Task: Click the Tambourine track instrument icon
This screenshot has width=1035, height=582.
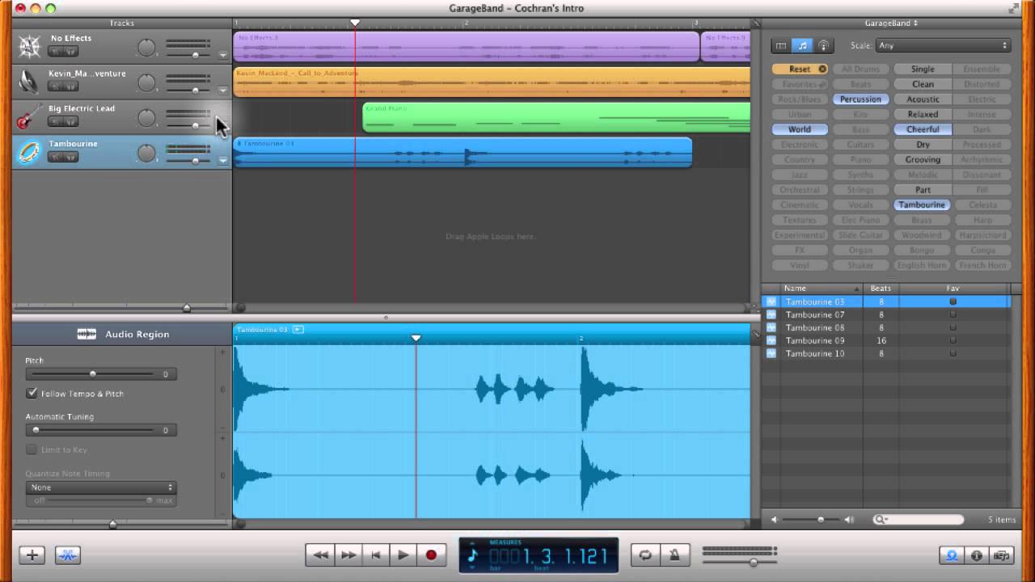Action: pos(29,153)
